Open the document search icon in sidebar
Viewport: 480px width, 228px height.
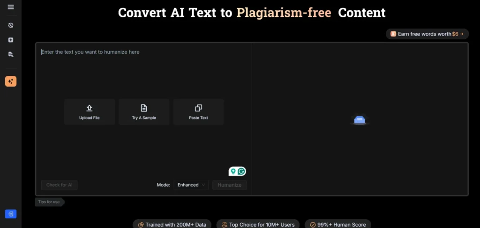click(11, 54)
